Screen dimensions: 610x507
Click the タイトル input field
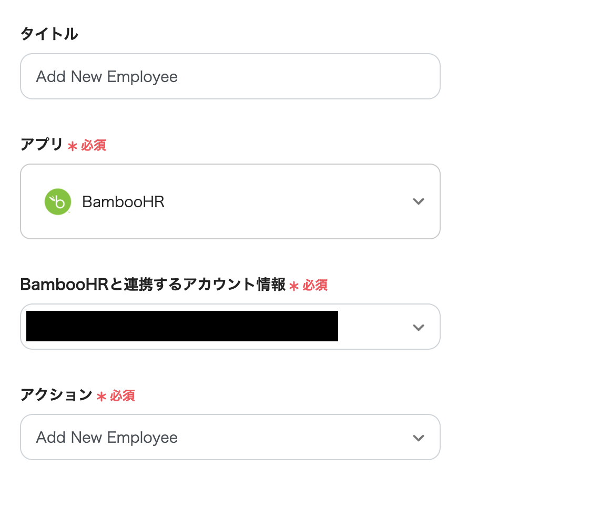230,77
